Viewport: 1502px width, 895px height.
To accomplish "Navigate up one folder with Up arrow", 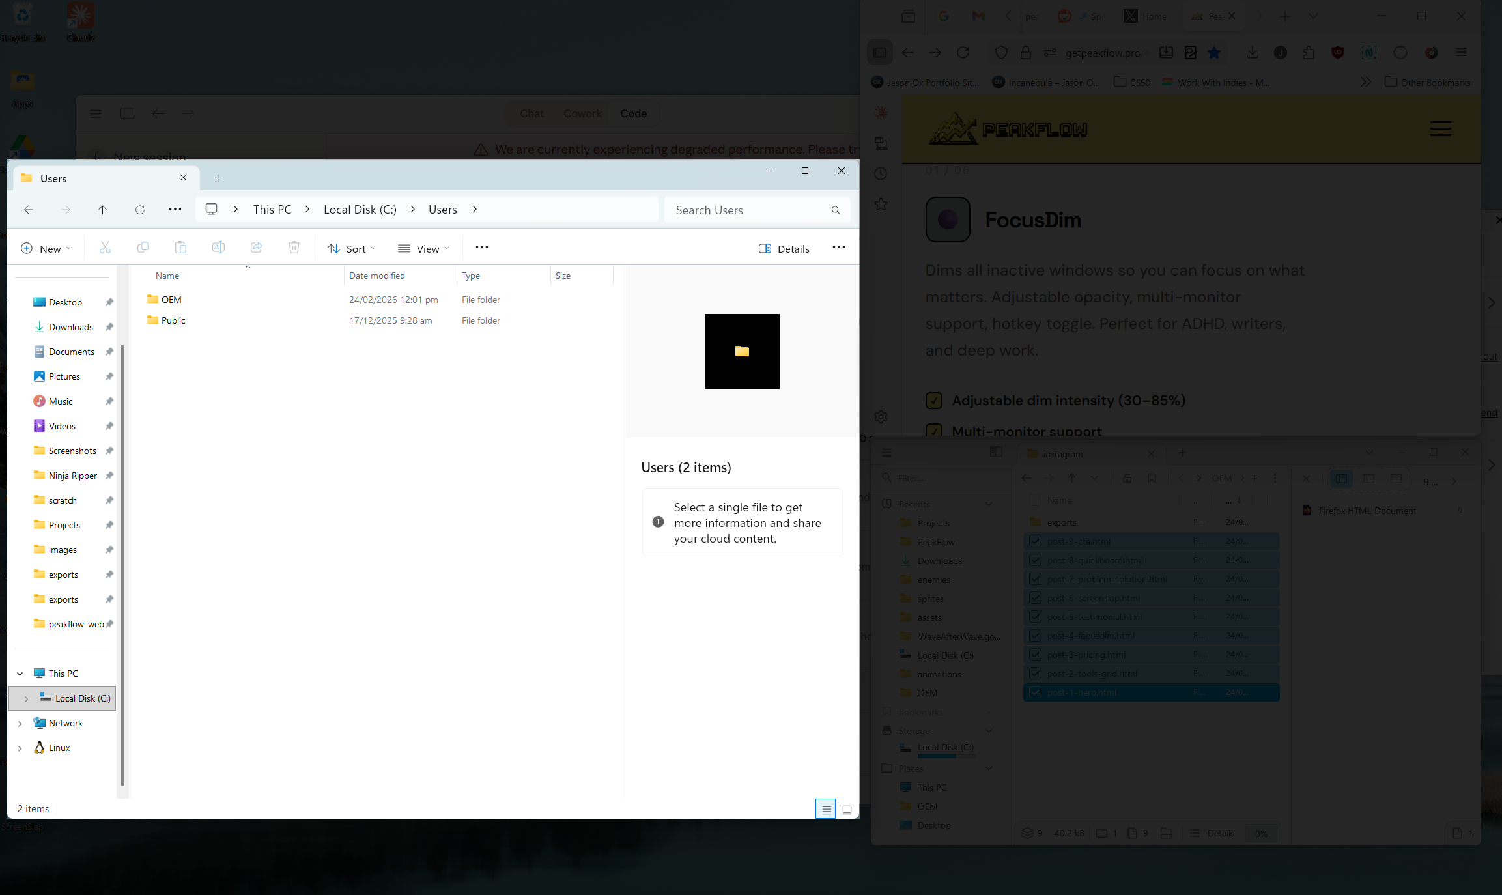I will tap(102, 210).
